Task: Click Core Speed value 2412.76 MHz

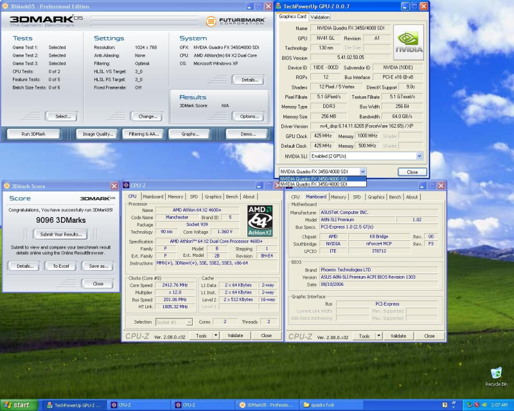Action: tap(175, 285)
